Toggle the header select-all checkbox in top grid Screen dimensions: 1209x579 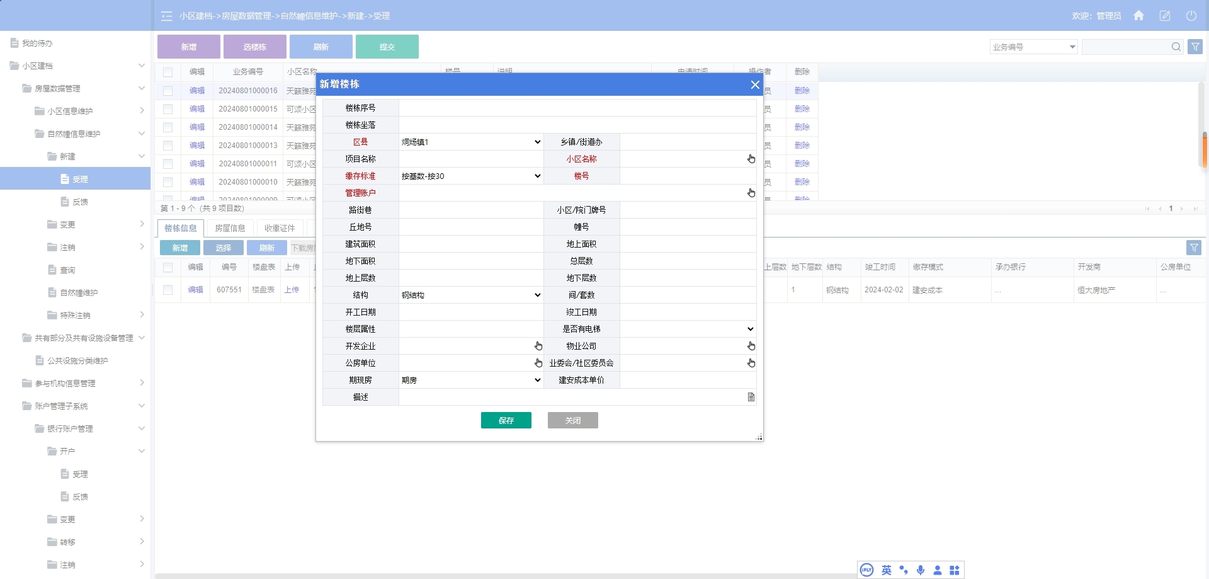click(167, 72)
